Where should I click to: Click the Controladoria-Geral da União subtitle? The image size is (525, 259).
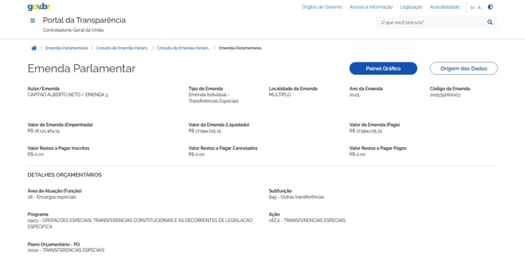(x=73, y=30)
